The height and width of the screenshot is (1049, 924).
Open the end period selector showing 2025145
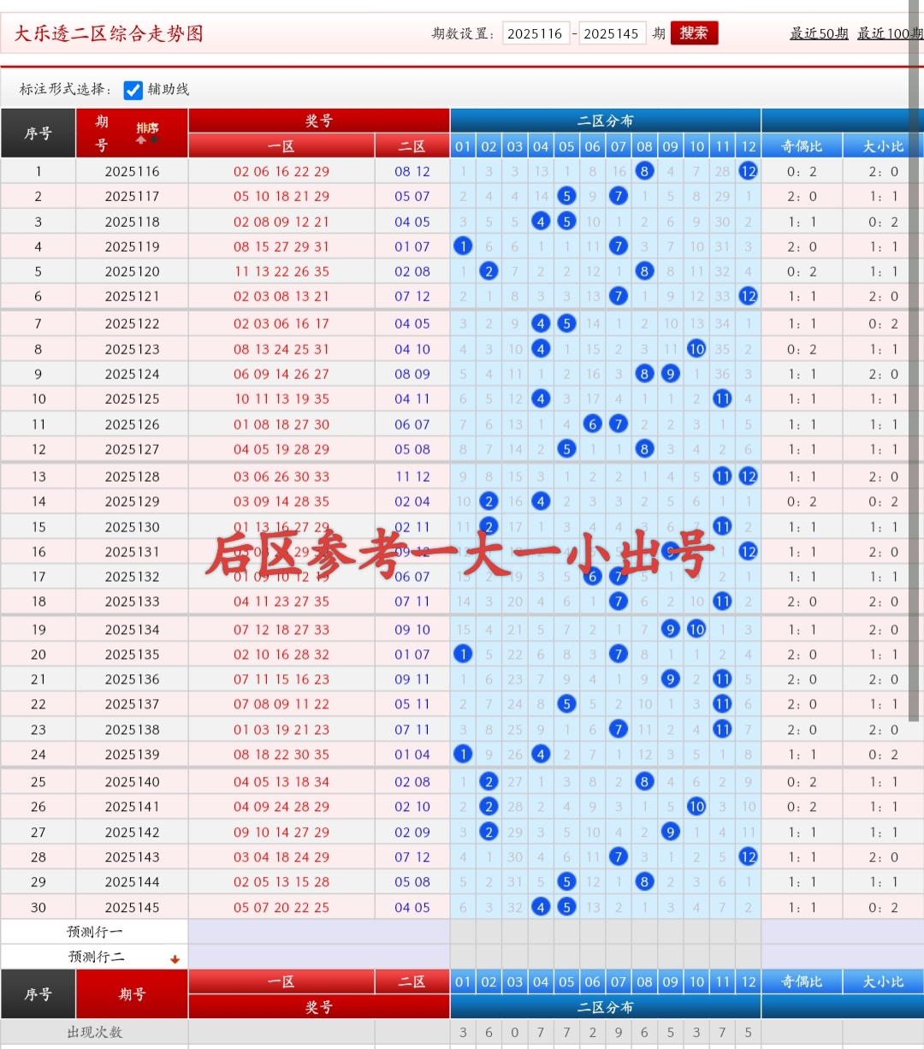point(613,33)
